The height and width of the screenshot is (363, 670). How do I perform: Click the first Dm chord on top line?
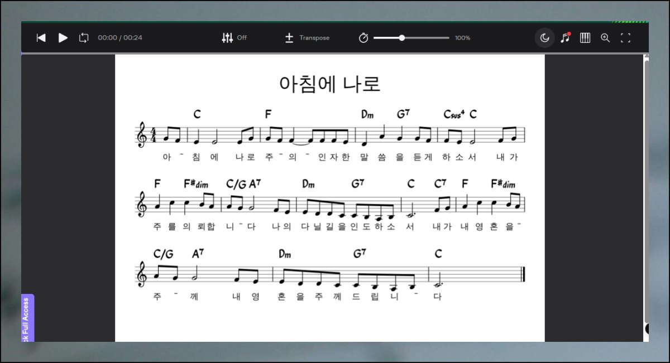click(x=367, y=114)
